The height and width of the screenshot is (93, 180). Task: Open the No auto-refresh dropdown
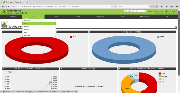(x=135, y=11)
